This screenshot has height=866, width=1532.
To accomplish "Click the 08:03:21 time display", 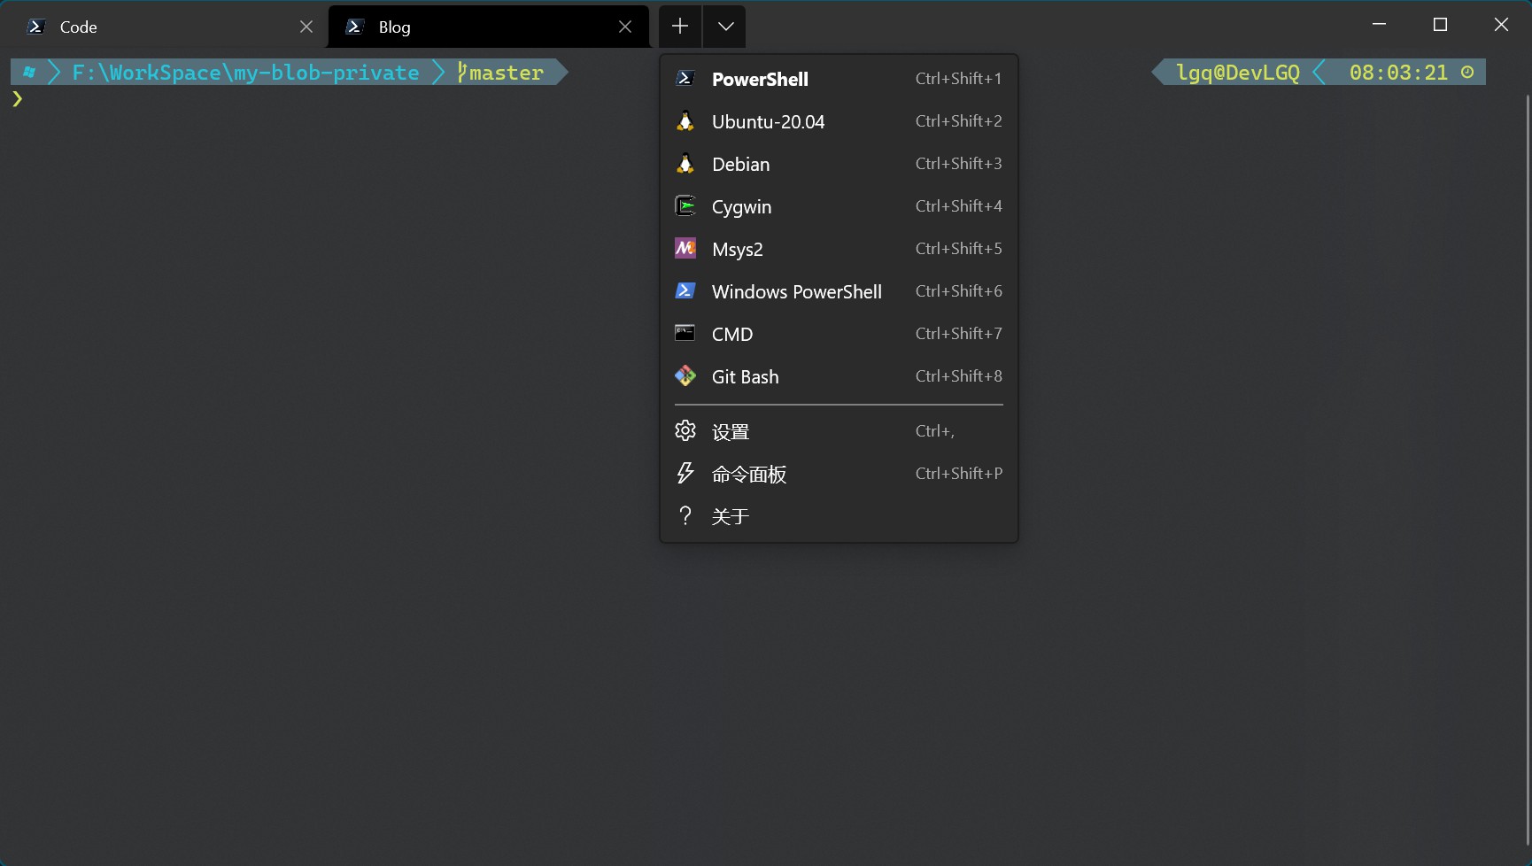I will click(x=1398, y=73).
